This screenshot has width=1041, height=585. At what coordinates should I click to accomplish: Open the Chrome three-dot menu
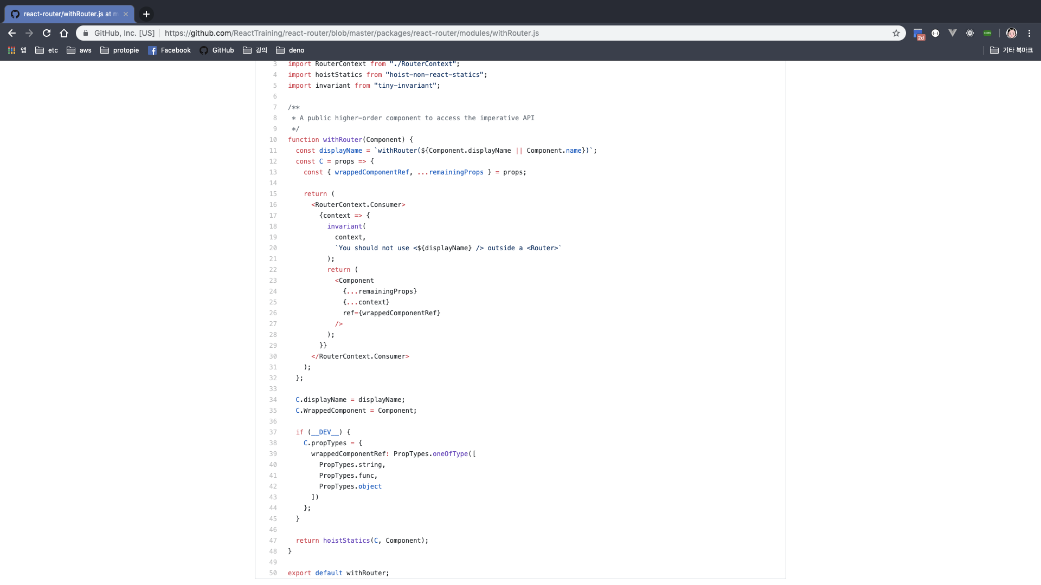tap(1029, 33)
